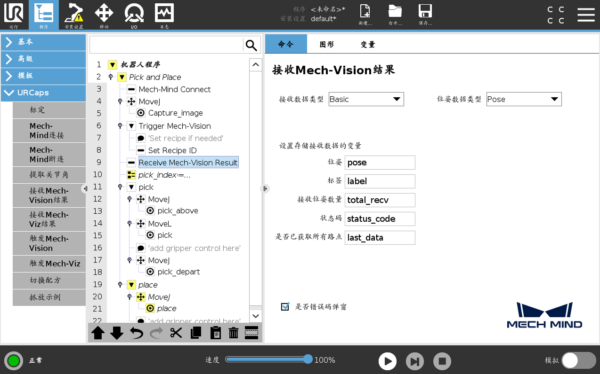The width and height of the screenshot is (600, 374).
Task: Click the 位姿 pose variable input field
Action: pyautogui.click(x=380, y=162)
